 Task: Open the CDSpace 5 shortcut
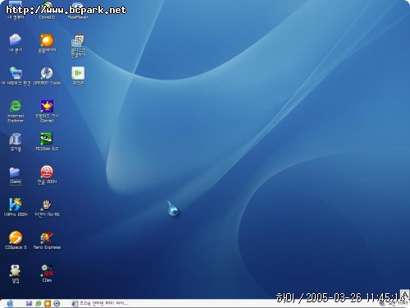click(16, 240)
